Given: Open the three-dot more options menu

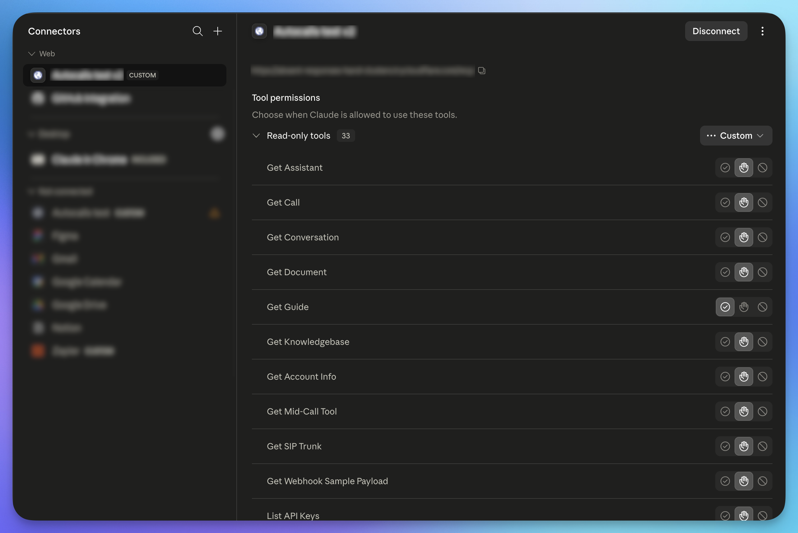Looking at the screenshot, I should 762,31.
